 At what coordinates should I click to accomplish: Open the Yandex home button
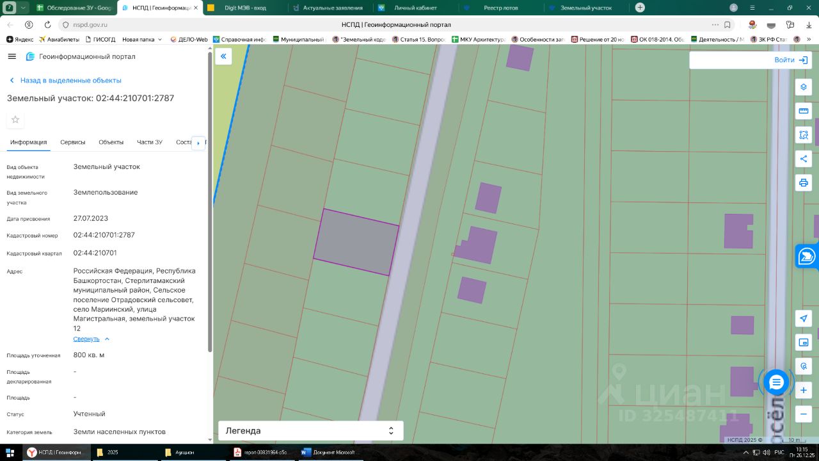(x=29, y=24)
